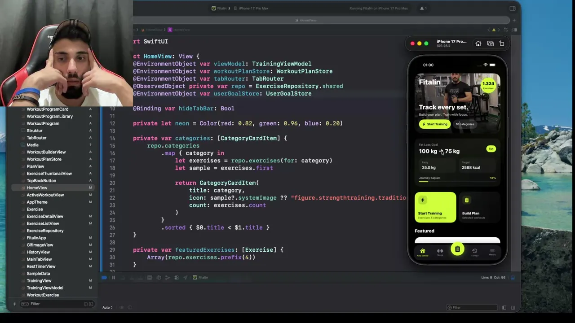Viewport: 575px width, 323px height.
Task: Click 'Track every set.' headline in the app
Action: click(x=443, y=107)
